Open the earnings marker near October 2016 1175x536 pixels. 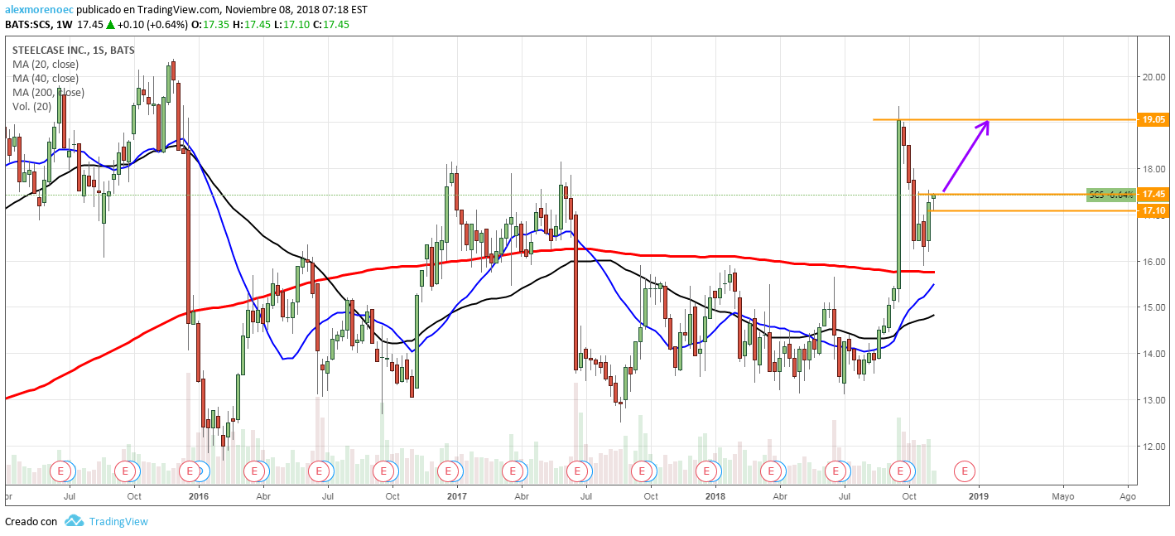coord(383,471)
